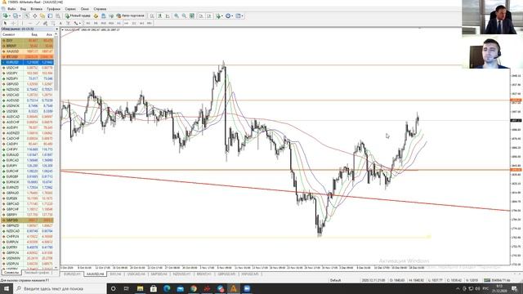The image size is (523, 294).
Task: Click the red descending trendline on chart
Action: (x=285, y=190)
